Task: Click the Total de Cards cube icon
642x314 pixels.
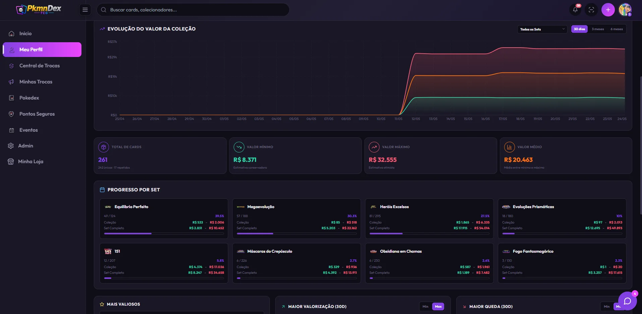Action: coord(104,147)
